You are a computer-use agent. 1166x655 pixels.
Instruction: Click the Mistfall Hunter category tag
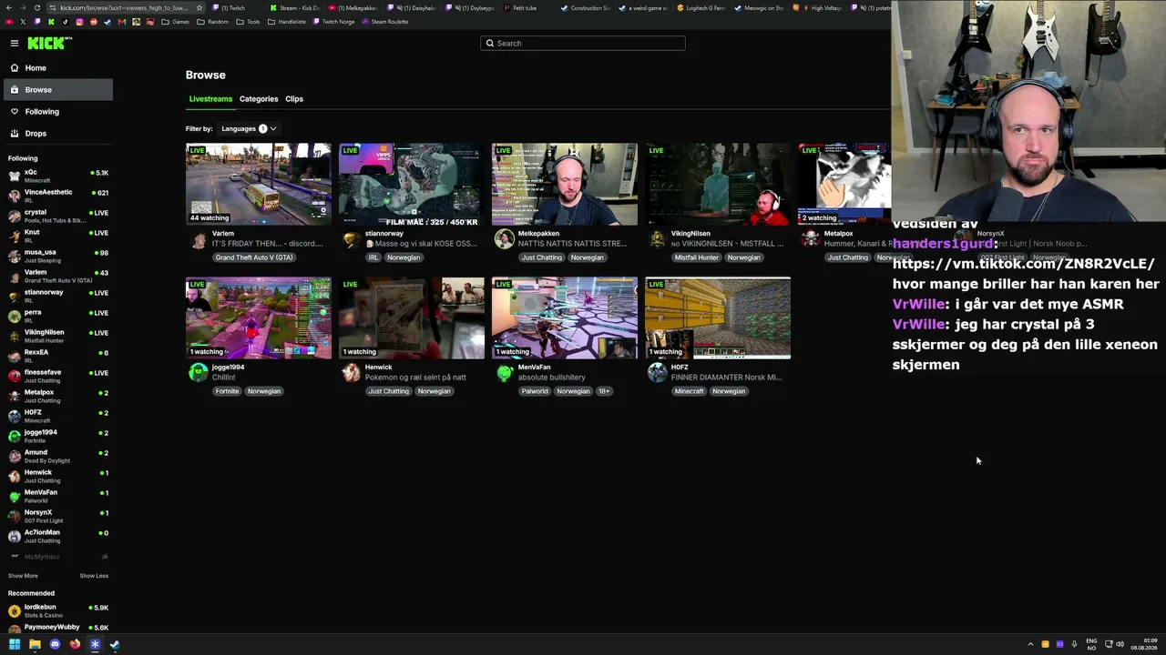[697, 257]
